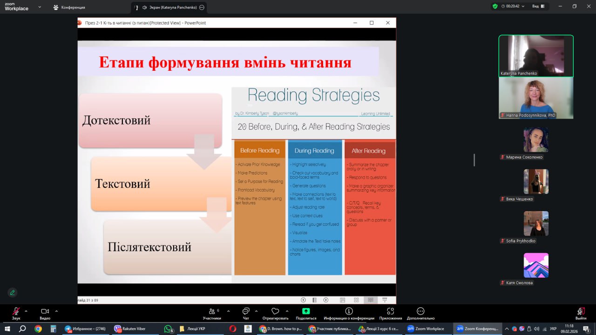The width and height of the screenshot is (596, 335).
Task: Click the green annotation pencil icon
Action: tap(13, 292)
